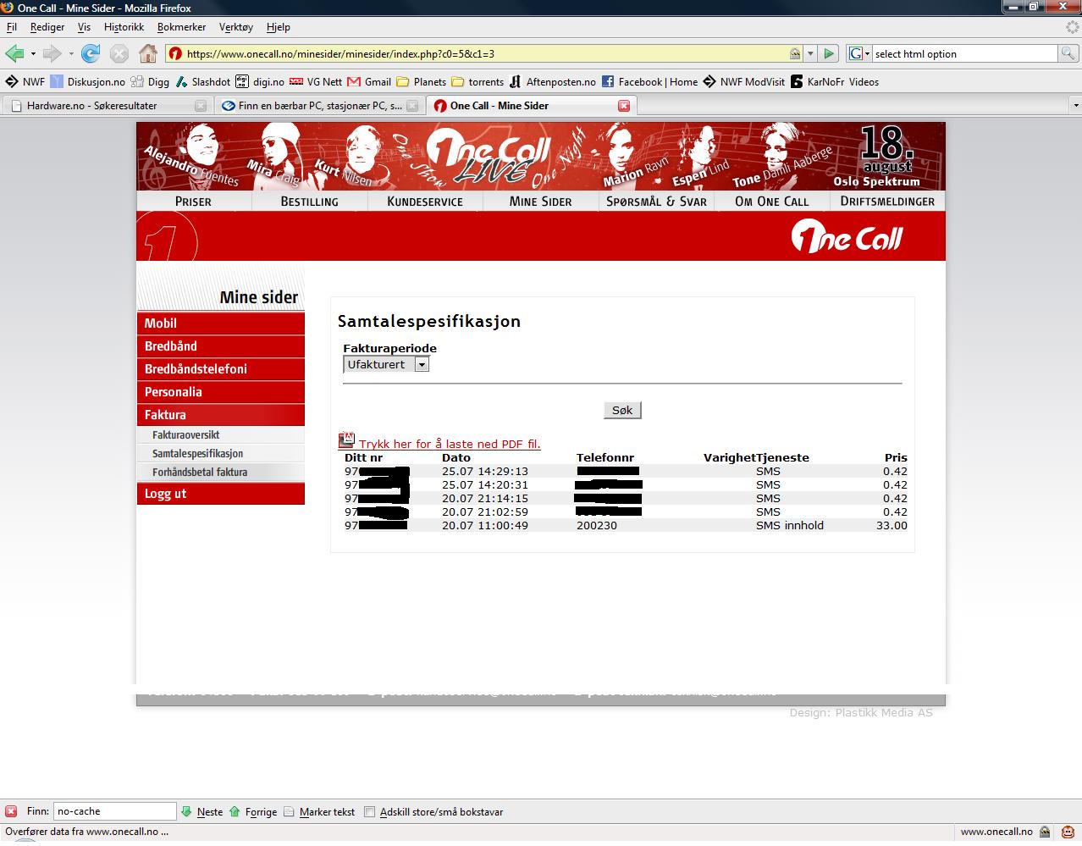Toggle Adskill store/små bokstavar checkbox
This screenshot has height=846, width=1082.
coord(369,811)
